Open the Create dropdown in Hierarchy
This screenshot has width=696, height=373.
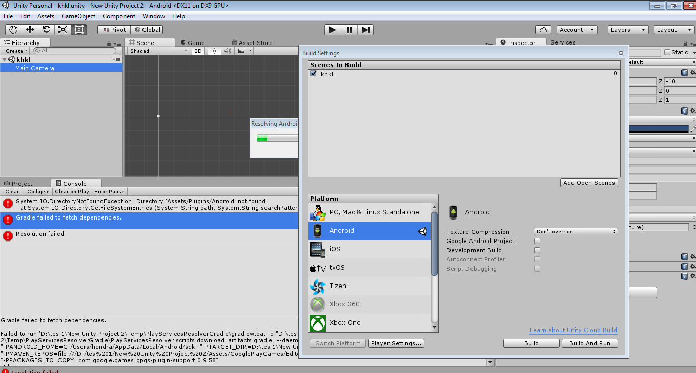coord(16,51)
